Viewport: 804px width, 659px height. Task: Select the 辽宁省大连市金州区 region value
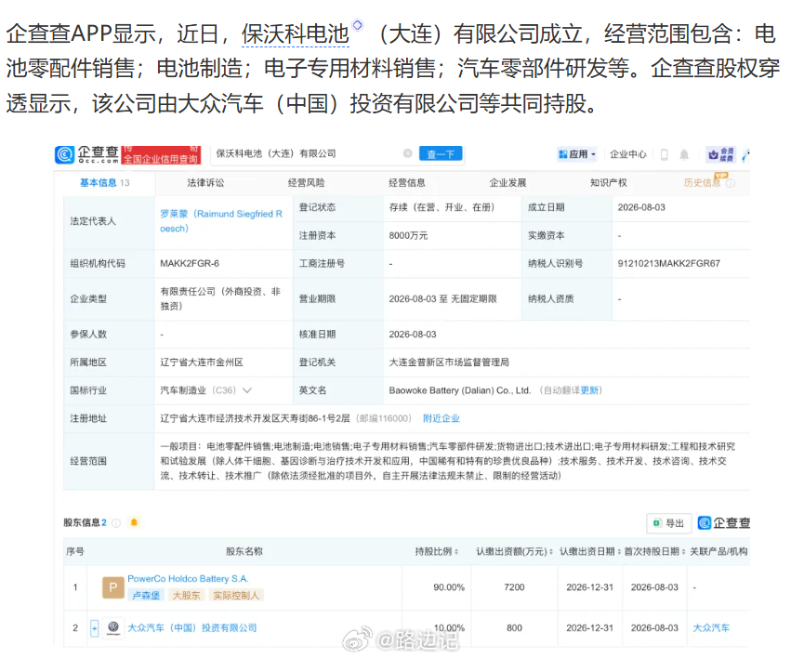click(x=202, y=362)
